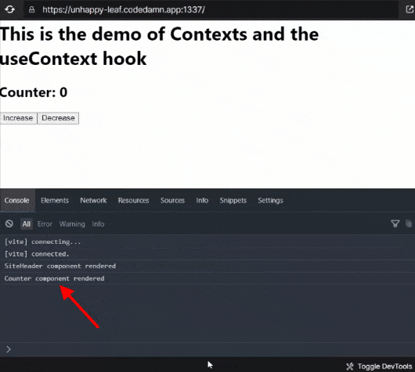Open the preview in a new window icon

coord(410,9)
